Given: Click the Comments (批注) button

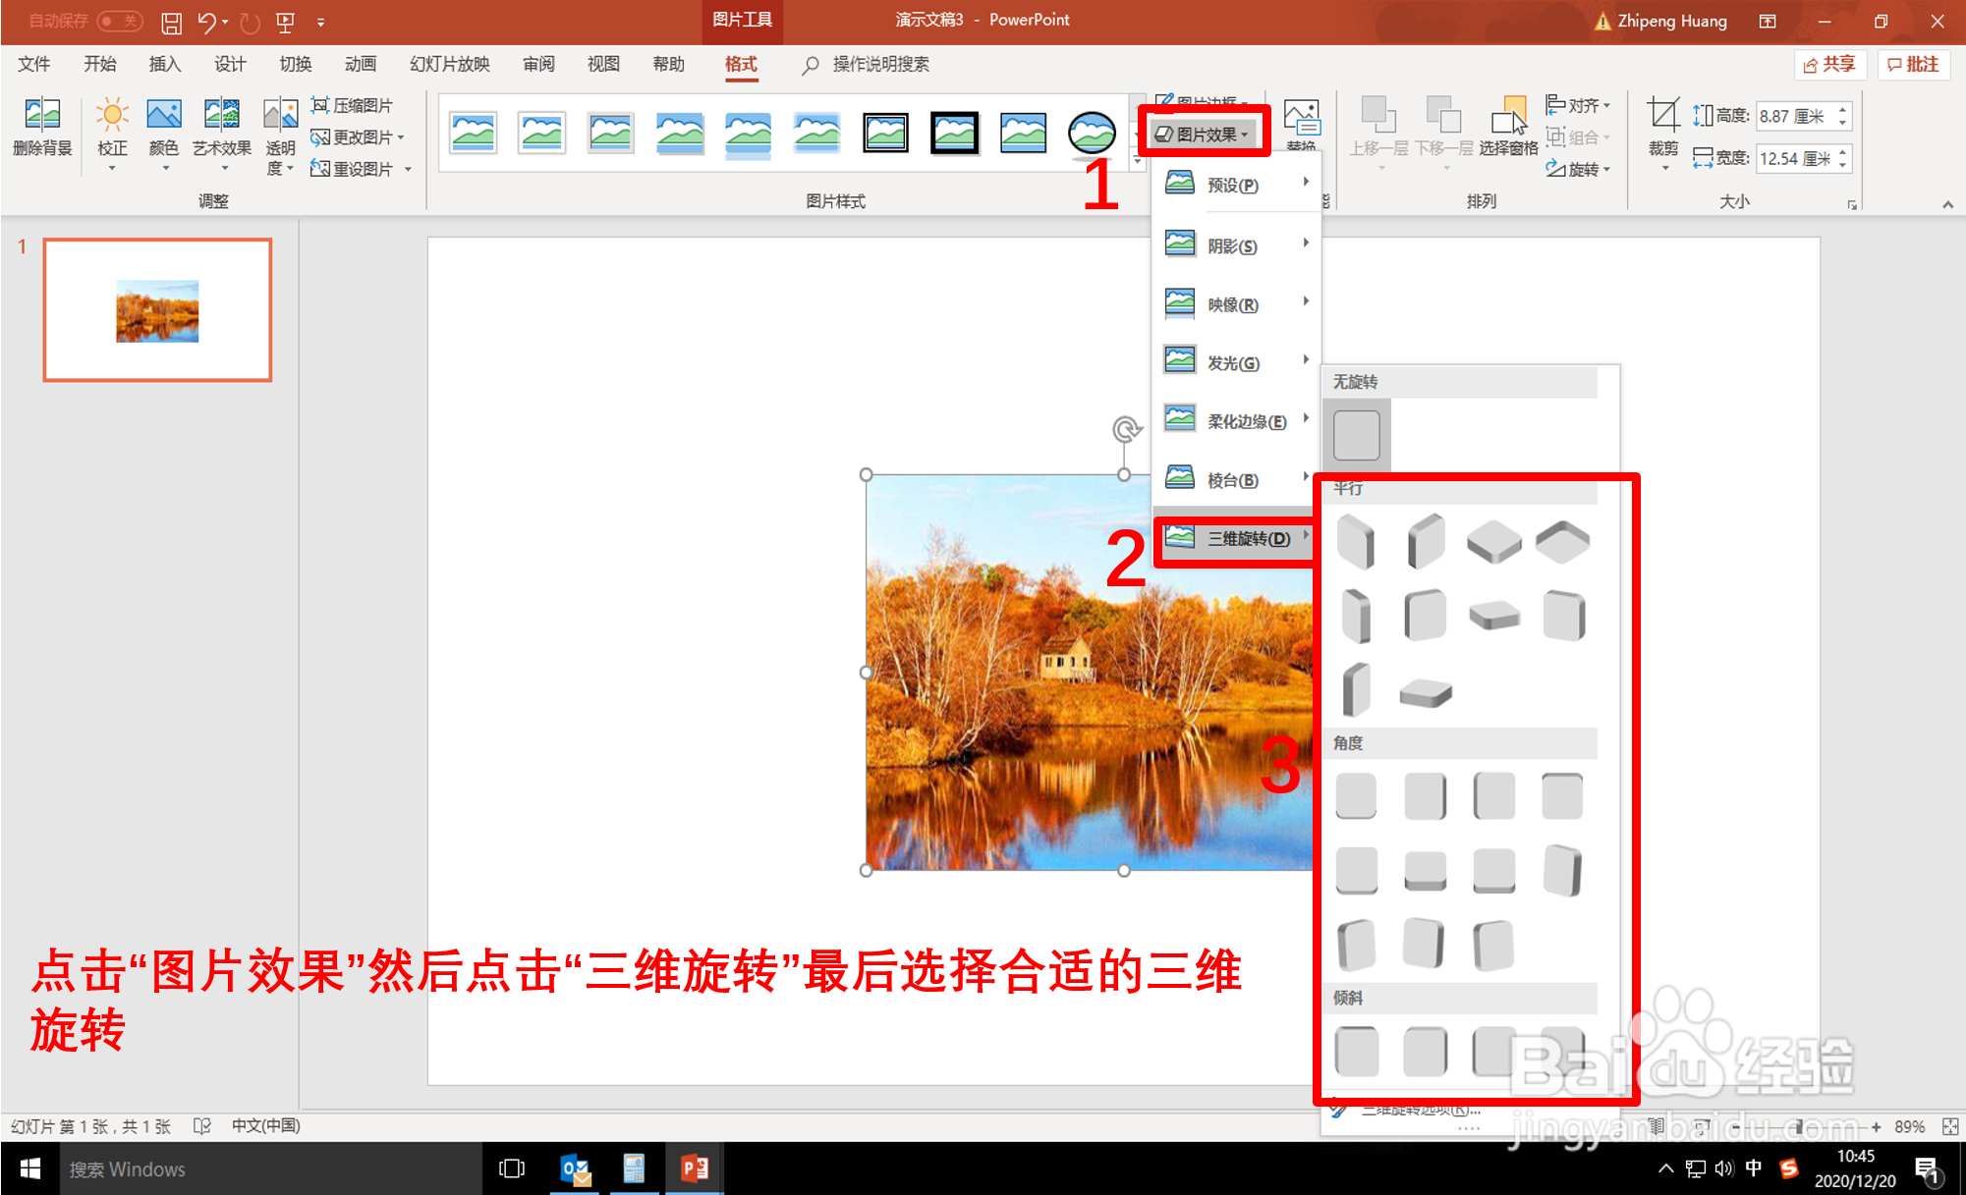Looking at the screenshot, I should tap(1913, 65).
